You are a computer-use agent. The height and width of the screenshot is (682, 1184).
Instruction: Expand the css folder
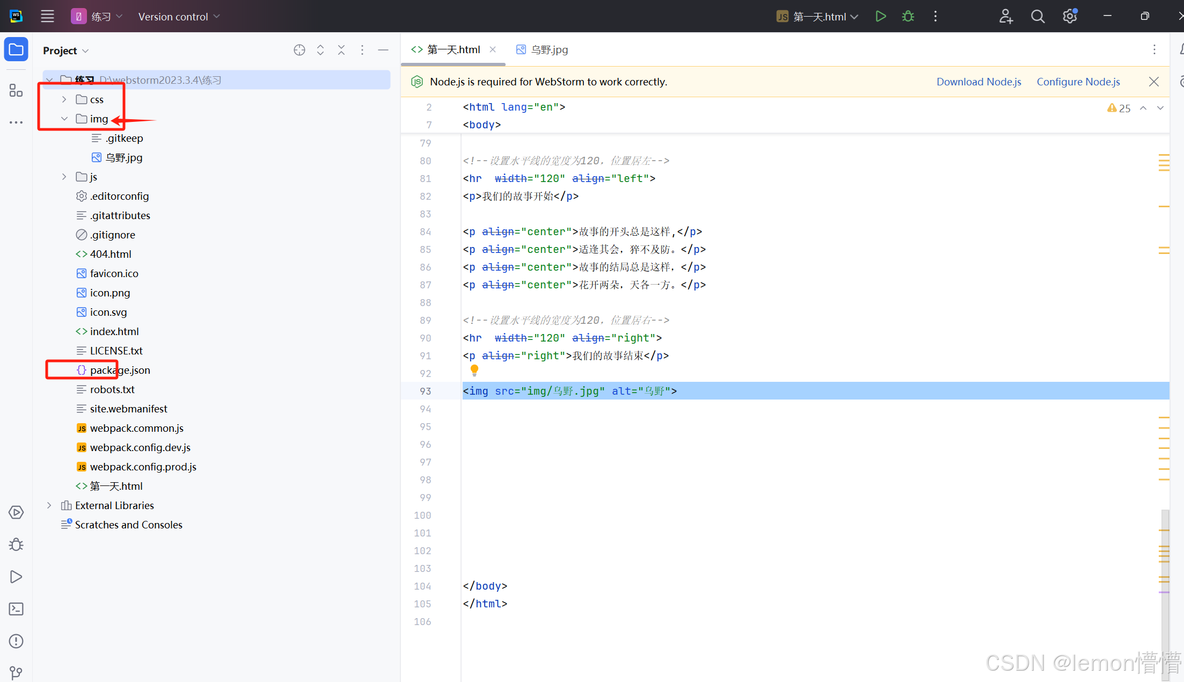point(64,99)
